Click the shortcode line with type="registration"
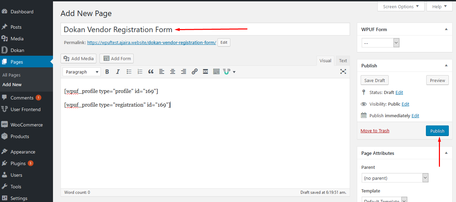The width and height of the screenshot is (456, 202). 117,105
